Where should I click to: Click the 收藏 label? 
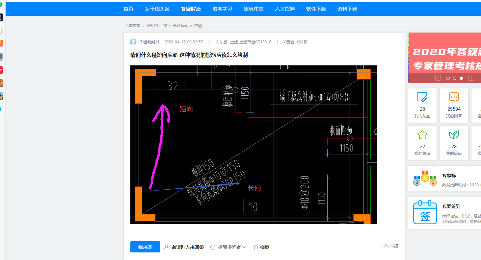264,247
